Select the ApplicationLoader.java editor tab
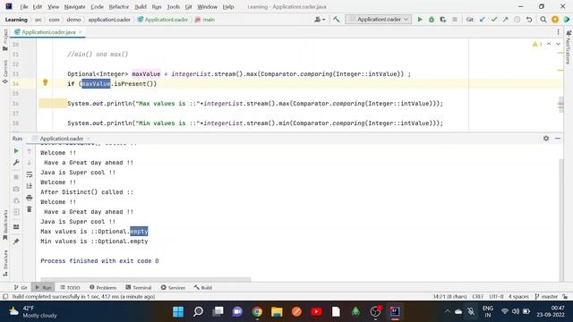This screenshot has height=322, width=573. pyautogui.click(x=48, y=32)
